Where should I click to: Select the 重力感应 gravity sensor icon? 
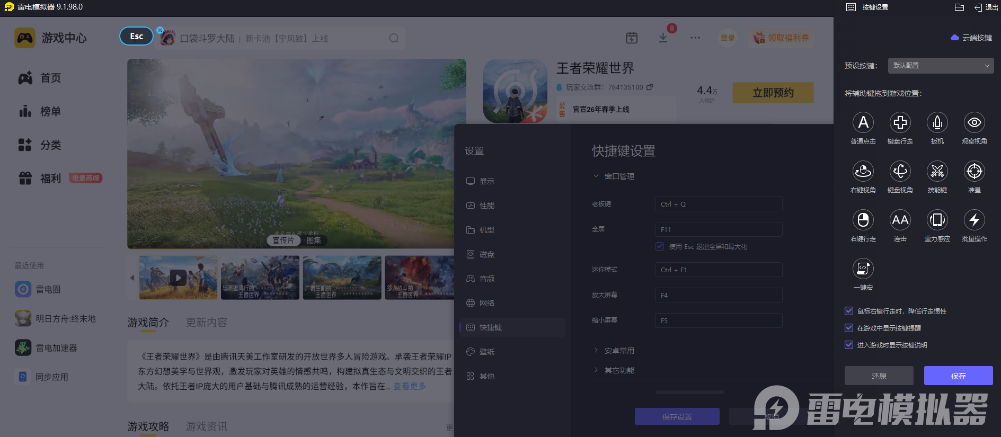[937, 220]
